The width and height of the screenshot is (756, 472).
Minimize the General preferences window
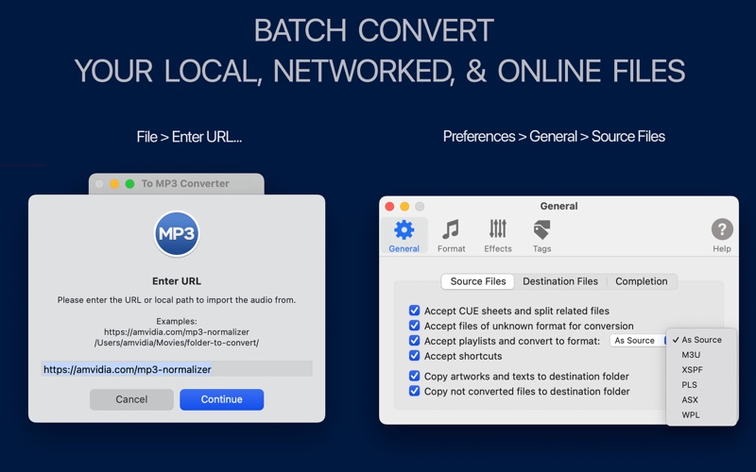click(404, 207)
